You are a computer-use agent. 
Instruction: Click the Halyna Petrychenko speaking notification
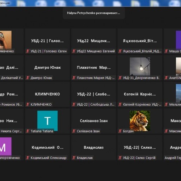[94, 13]
